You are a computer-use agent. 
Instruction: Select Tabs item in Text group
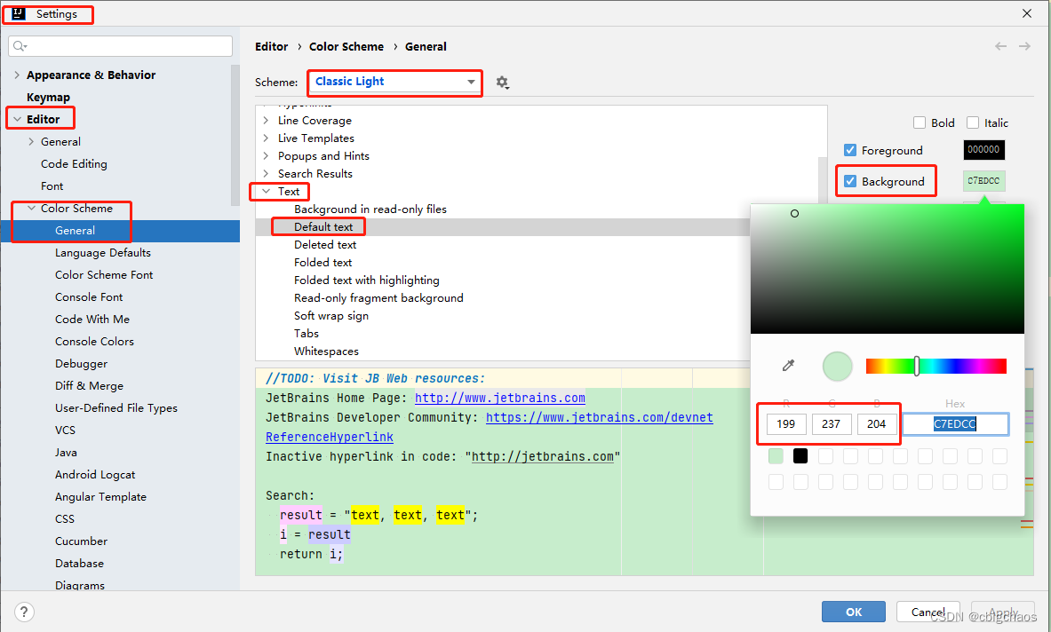pos(307,334)
